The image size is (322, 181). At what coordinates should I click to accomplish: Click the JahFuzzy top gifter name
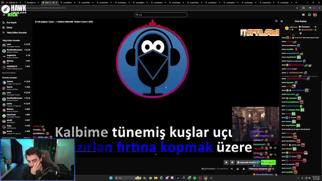[x=293, y=27]
